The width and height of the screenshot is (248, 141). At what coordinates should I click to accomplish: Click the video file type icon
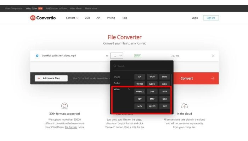coord(37,56)
